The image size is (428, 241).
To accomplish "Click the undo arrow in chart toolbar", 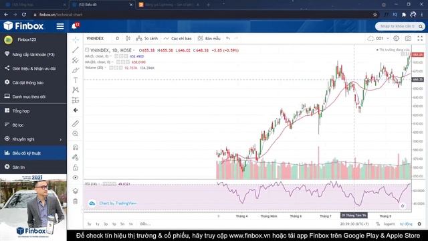I will pyautogui.click(x=228, y=39).
